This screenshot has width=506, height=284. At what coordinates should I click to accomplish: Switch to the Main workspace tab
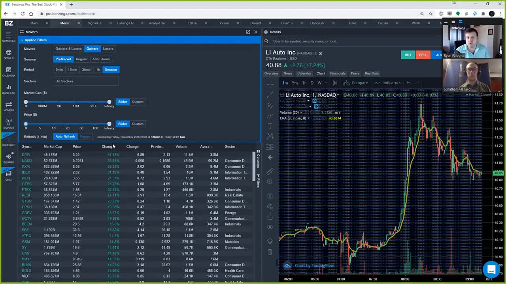pyautogui.click(x=34, y=23)
